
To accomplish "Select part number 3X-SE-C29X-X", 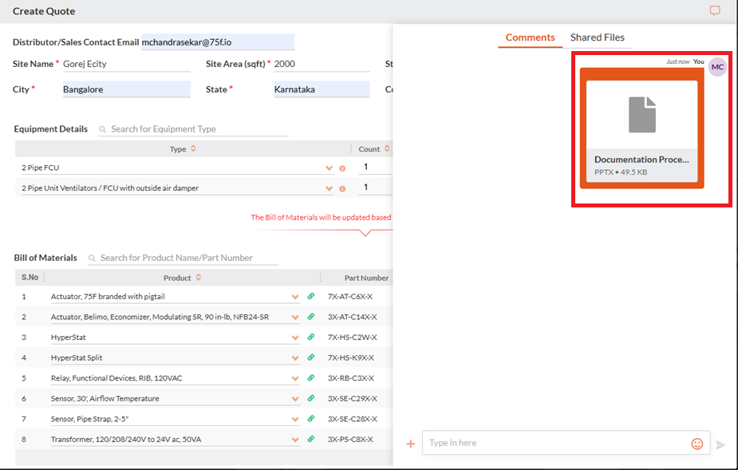I will (x=352, y=398).
